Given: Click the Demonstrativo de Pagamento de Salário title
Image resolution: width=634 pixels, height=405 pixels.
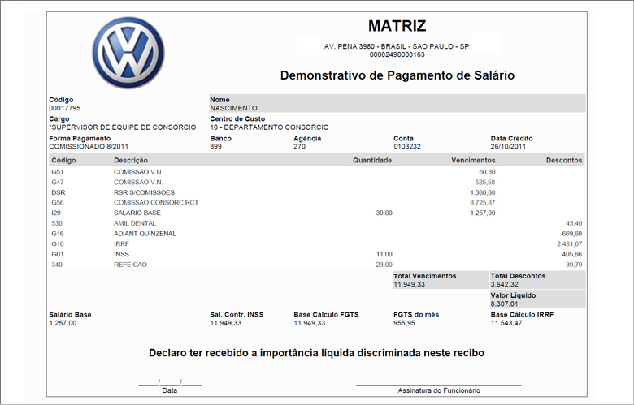Looking at the screenshot, I should click(397, 75).
